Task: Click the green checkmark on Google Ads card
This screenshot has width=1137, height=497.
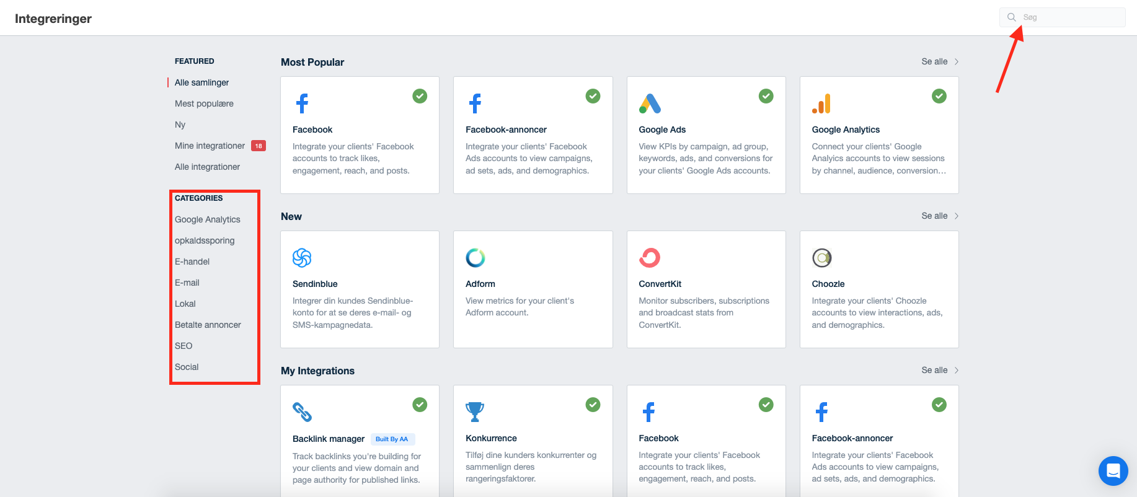Action: click(x=766, y=96)
